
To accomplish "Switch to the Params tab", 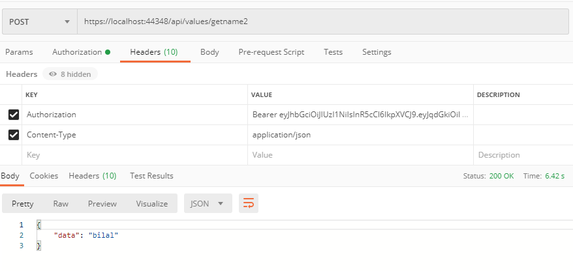I will [19, 52].
